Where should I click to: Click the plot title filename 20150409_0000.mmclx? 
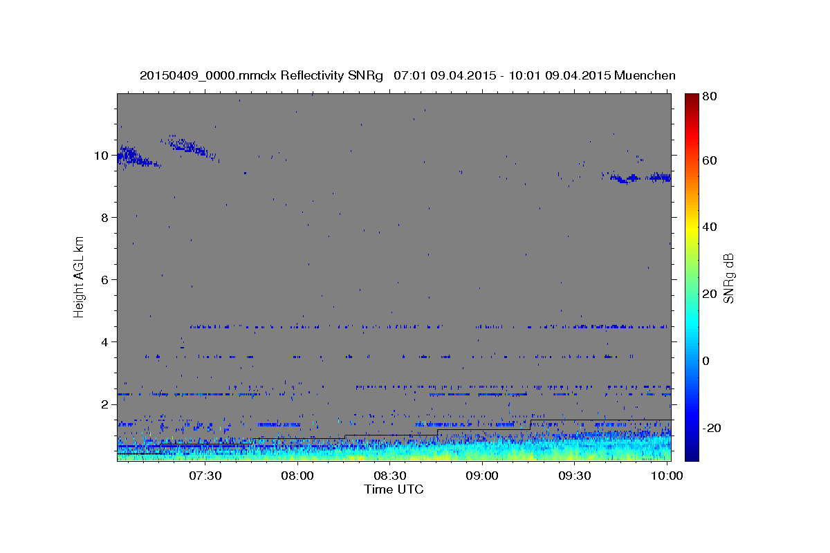(x=208, y=75)
